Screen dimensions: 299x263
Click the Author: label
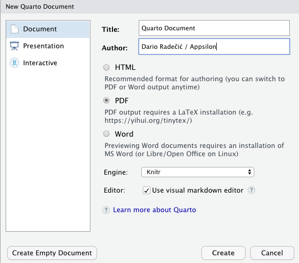115,48
